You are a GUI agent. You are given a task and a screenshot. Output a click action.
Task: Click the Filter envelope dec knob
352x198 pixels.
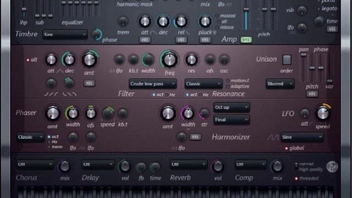click(69, 60)
